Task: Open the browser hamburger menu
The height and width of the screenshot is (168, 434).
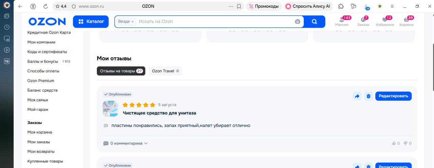Action: (392, 6)
